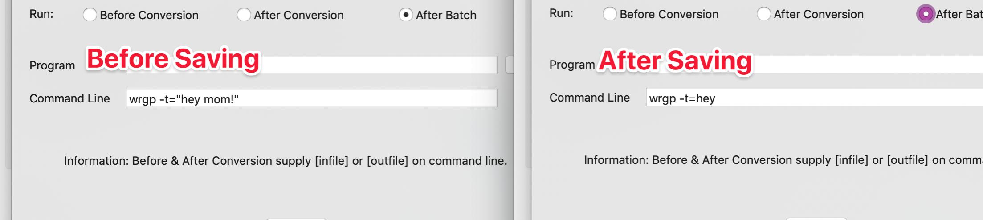The width and height of the screenshot is (983, 220).
Task: Click the red After Saving annotation
Action: click(x=675, y=61)
